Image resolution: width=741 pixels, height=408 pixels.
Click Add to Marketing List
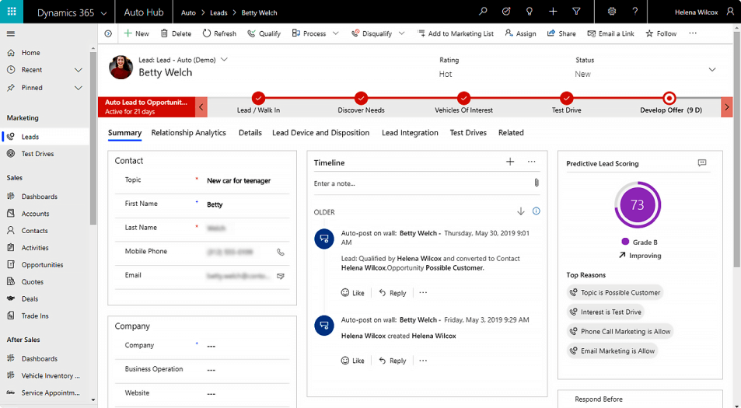pyautogui.click(x=455, y=33)
